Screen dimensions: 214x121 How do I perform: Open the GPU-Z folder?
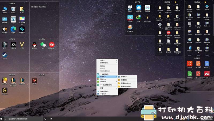point(160,34)
